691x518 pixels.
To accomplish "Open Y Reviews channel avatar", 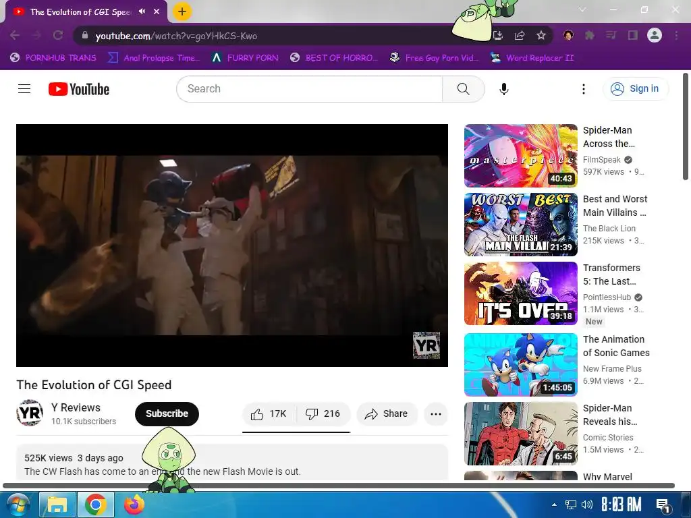I will pos(30,413).
